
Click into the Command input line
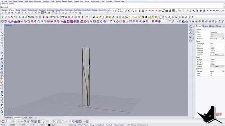pyautogui.click(x=112, y=7)
